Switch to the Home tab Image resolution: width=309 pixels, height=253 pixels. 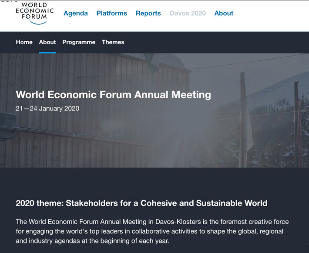coord(24,42)
